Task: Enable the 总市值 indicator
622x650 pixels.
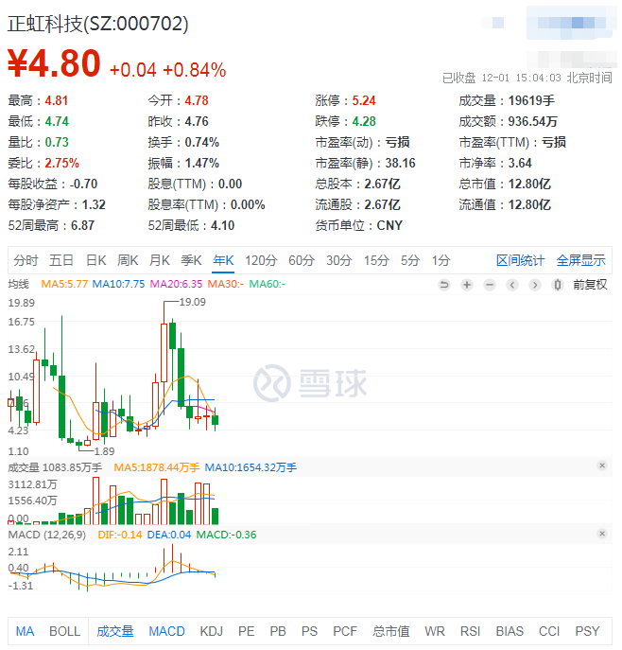Action: pyautogui.click(x=391, y=633)
